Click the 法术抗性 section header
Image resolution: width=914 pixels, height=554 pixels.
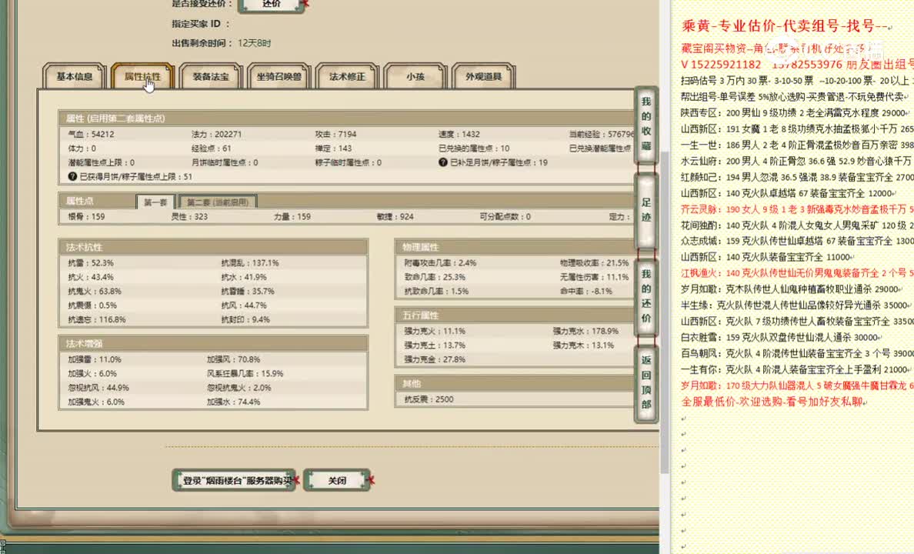pos(213,247)
